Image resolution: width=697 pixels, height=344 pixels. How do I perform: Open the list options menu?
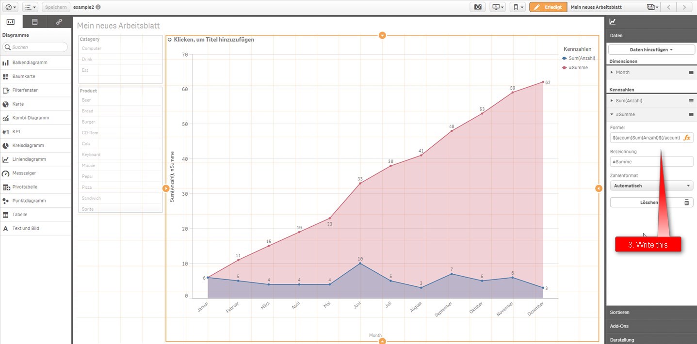pyautogui.click(x=30, y=7)
